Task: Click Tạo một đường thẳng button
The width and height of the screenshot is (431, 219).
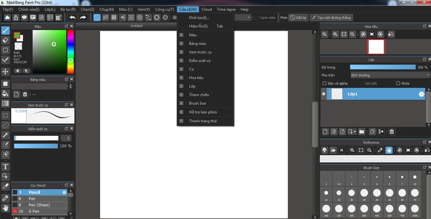Action: pyautogui.click(x=331, y=18)
